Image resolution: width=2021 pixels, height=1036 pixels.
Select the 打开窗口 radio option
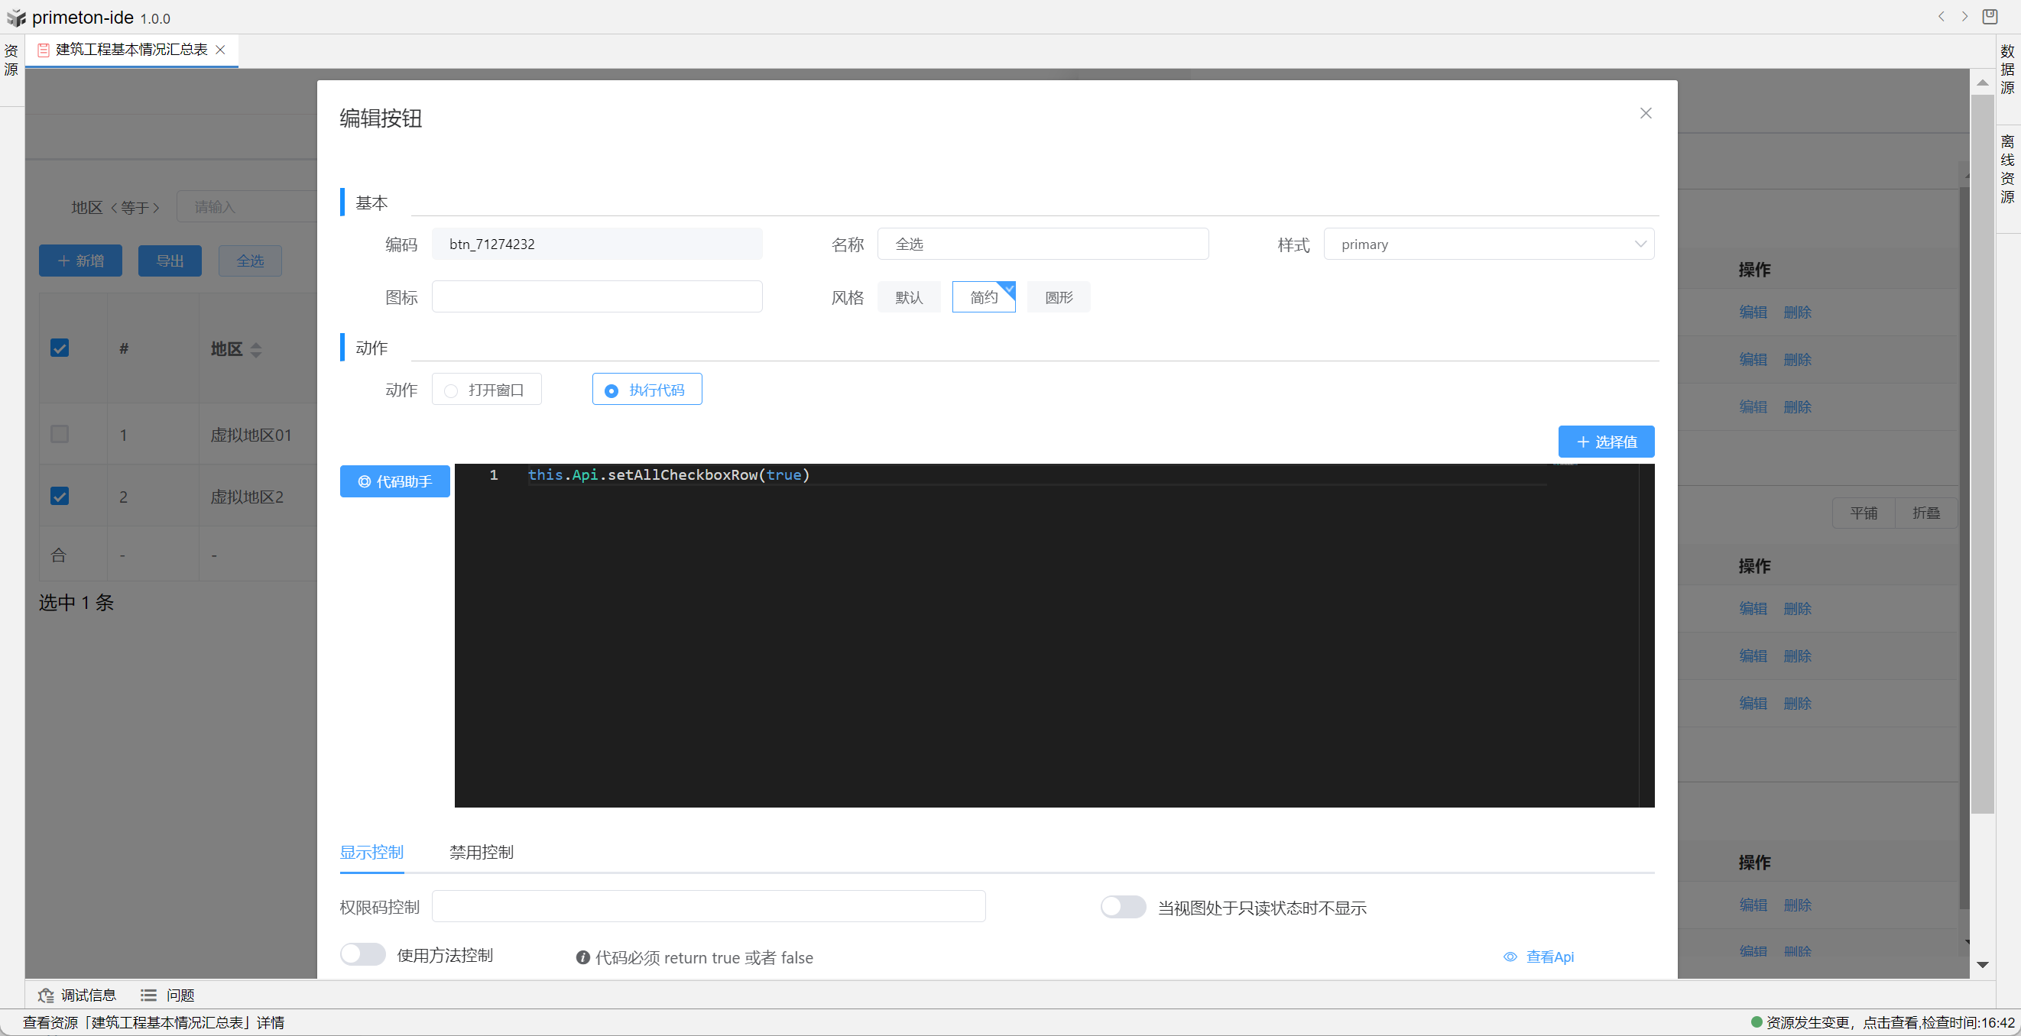(x=485, y=390)
